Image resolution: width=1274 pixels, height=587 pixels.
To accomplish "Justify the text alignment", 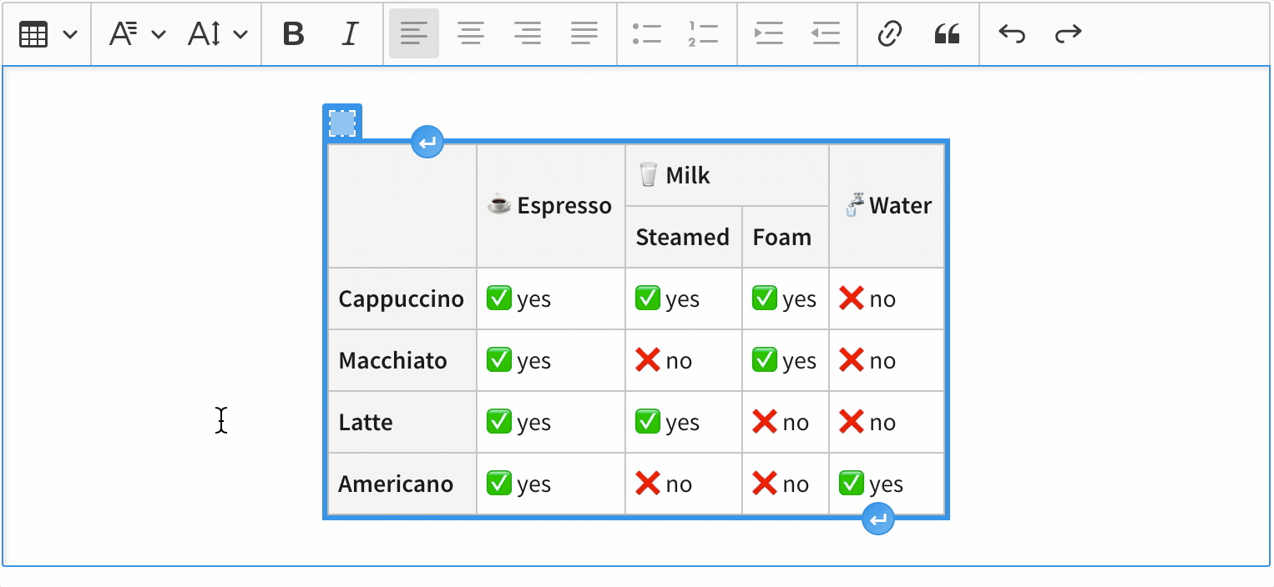I will point(584,34).
